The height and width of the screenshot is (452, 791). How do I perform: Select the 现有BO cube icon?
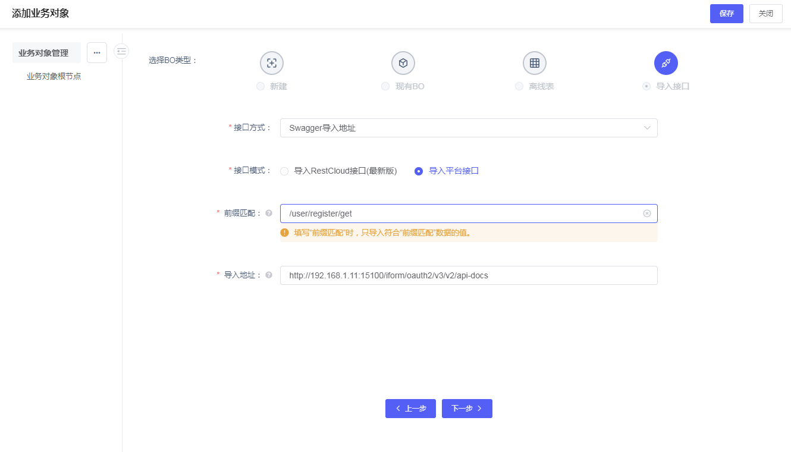click(403, 63)
